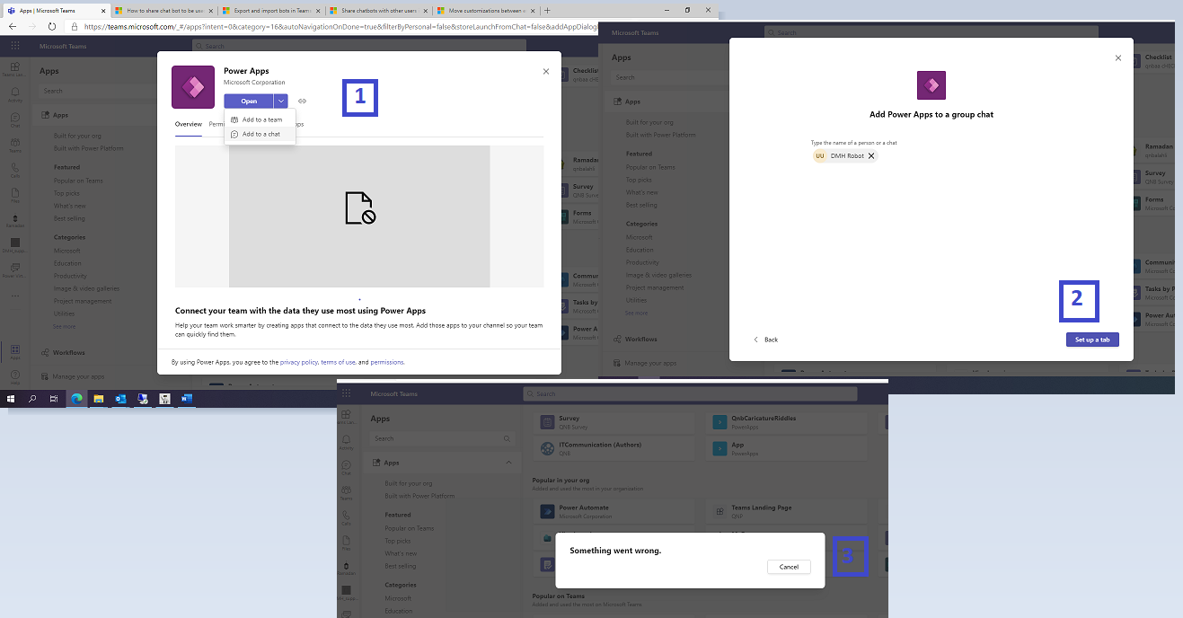Click See more under Categories in browser window
This screenshot has width=1183, height=618.
[65, 326]
